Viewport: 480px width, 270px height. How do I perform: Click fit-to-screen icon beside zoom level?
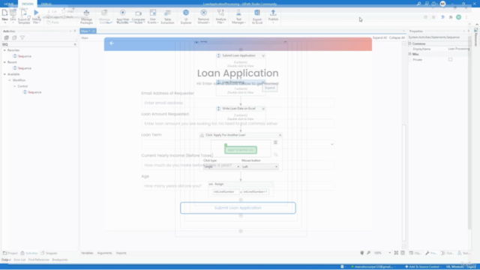396,253
